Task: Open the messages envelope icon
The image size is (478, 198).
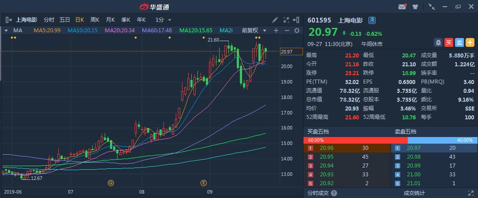Action: coord(402,7)
